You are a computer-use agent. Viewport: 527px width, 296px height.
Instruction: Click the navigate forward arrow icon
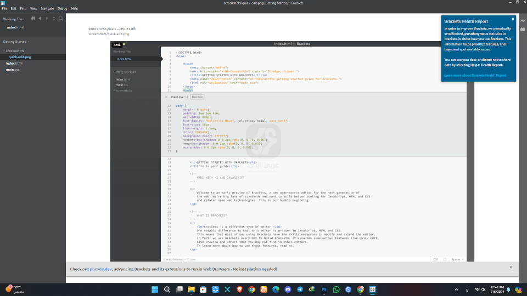coord(47,18)
